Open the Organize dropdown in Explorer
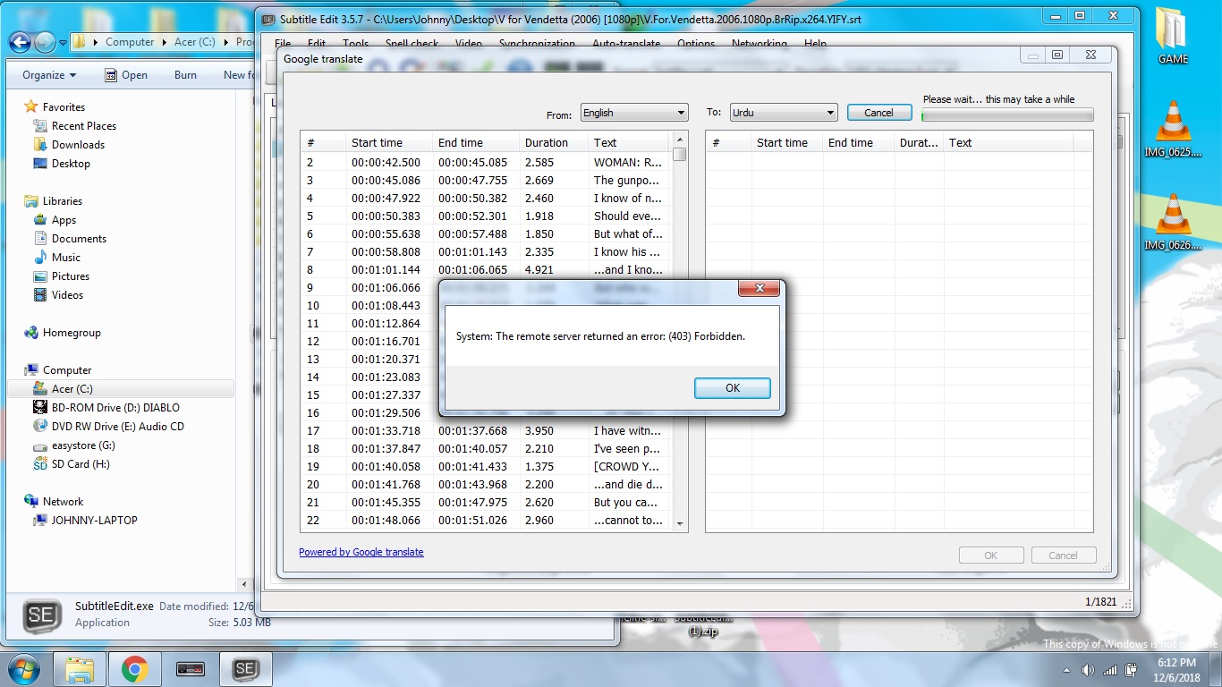Screen dimensions: 1222x687 [49, 75]
